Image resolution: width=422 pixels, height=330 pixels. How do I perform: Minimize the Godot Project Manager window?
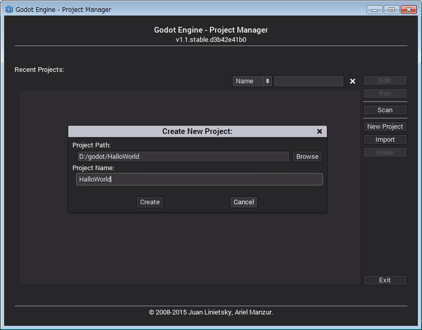click(x=374, y=10)
